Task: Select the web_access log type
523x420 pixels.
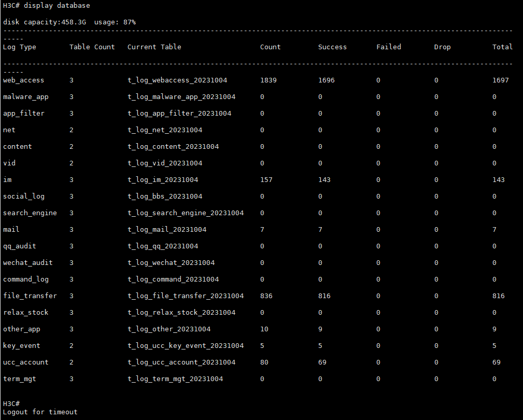Action: click(x=23, y=80)
